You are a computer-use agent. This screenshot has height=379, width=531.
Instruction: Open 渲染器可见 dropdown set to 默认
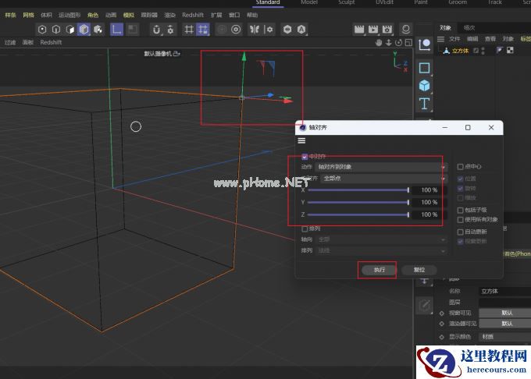pyautogui.click(x=505, y=324)
